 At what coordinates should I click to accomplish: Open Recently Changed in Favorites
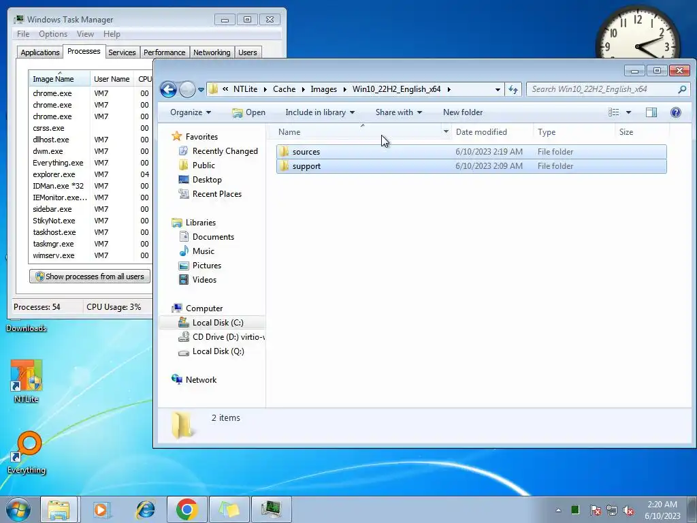coord(225,151)
